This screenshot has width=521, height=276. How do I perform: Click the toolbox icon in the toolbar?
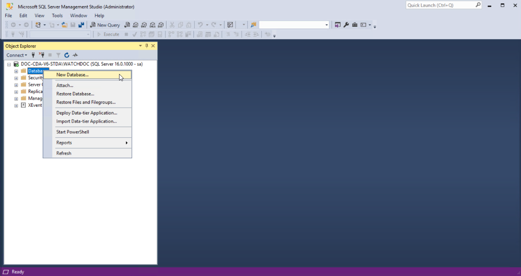[x=355, y=25]
